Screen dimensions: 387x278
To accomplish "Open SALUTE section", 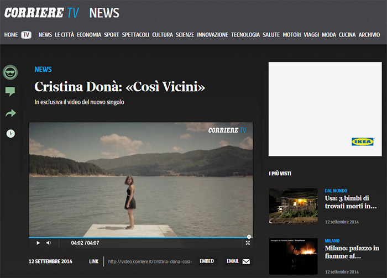I will 271,35.
